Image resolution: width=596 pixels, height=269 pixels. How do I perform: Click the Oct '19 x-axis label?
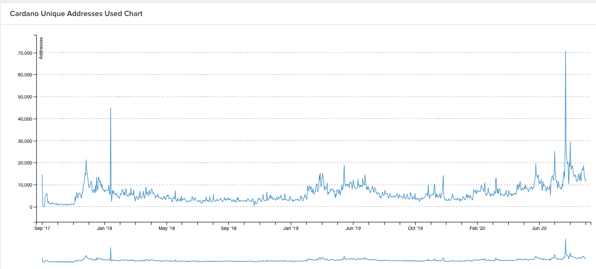tap(415, 228)
